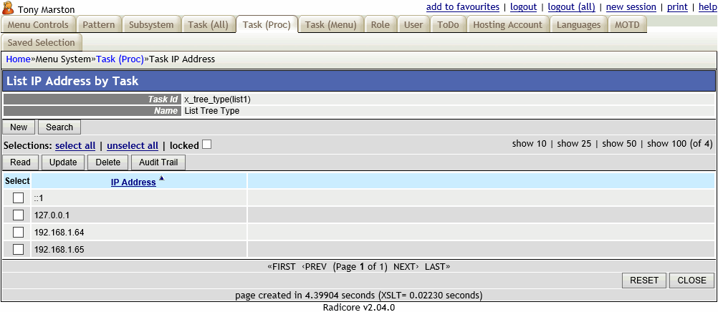Click the user avatar icon beside Tony Marston
The image size is (718, 312).
pyautogui.click(x=9, y=8)
